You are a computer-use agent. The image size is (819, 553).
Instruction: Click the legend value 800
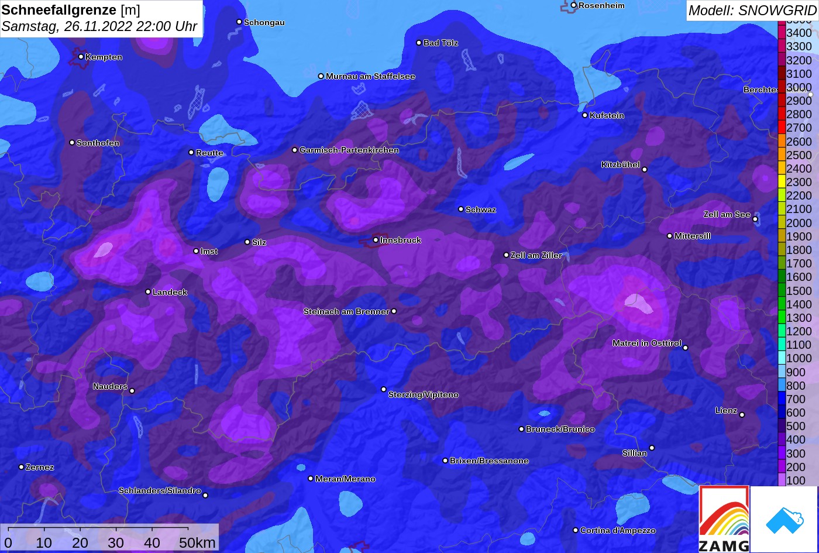(x=796, y=386)
